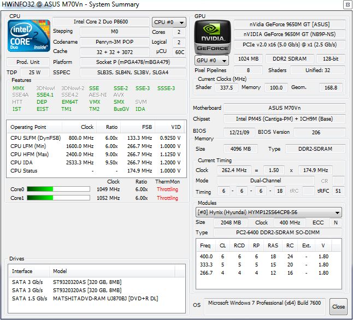353x320 pixels.
Task: Click the Core1 green usage bar
Action: pos(57,198)
